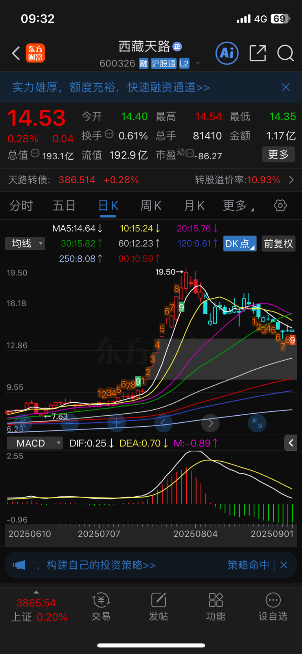302x654 pixels.
Task: Jump to earliest with double-left arrows
Action: [23, 423]
